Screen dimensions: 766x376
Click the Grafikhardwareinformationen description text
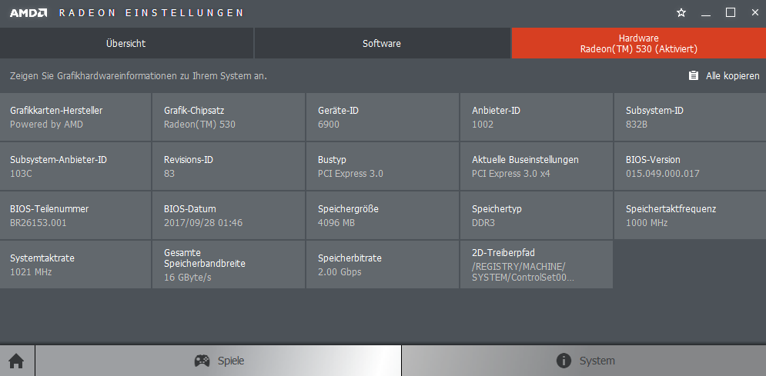click(139, 76)
